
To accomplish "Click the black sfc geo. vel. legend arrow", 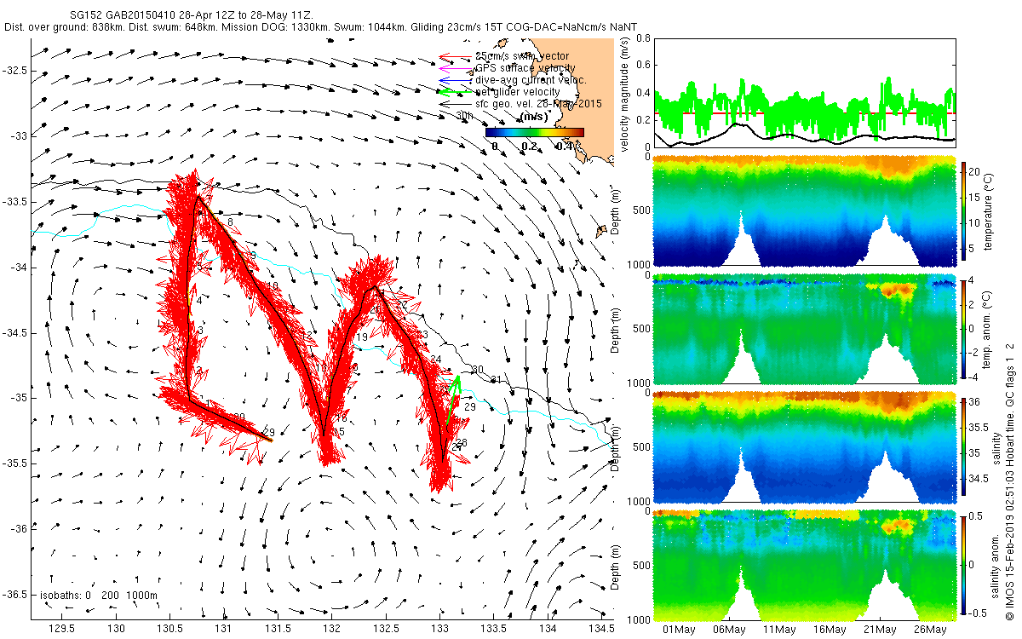I will (x=456, y=104).
